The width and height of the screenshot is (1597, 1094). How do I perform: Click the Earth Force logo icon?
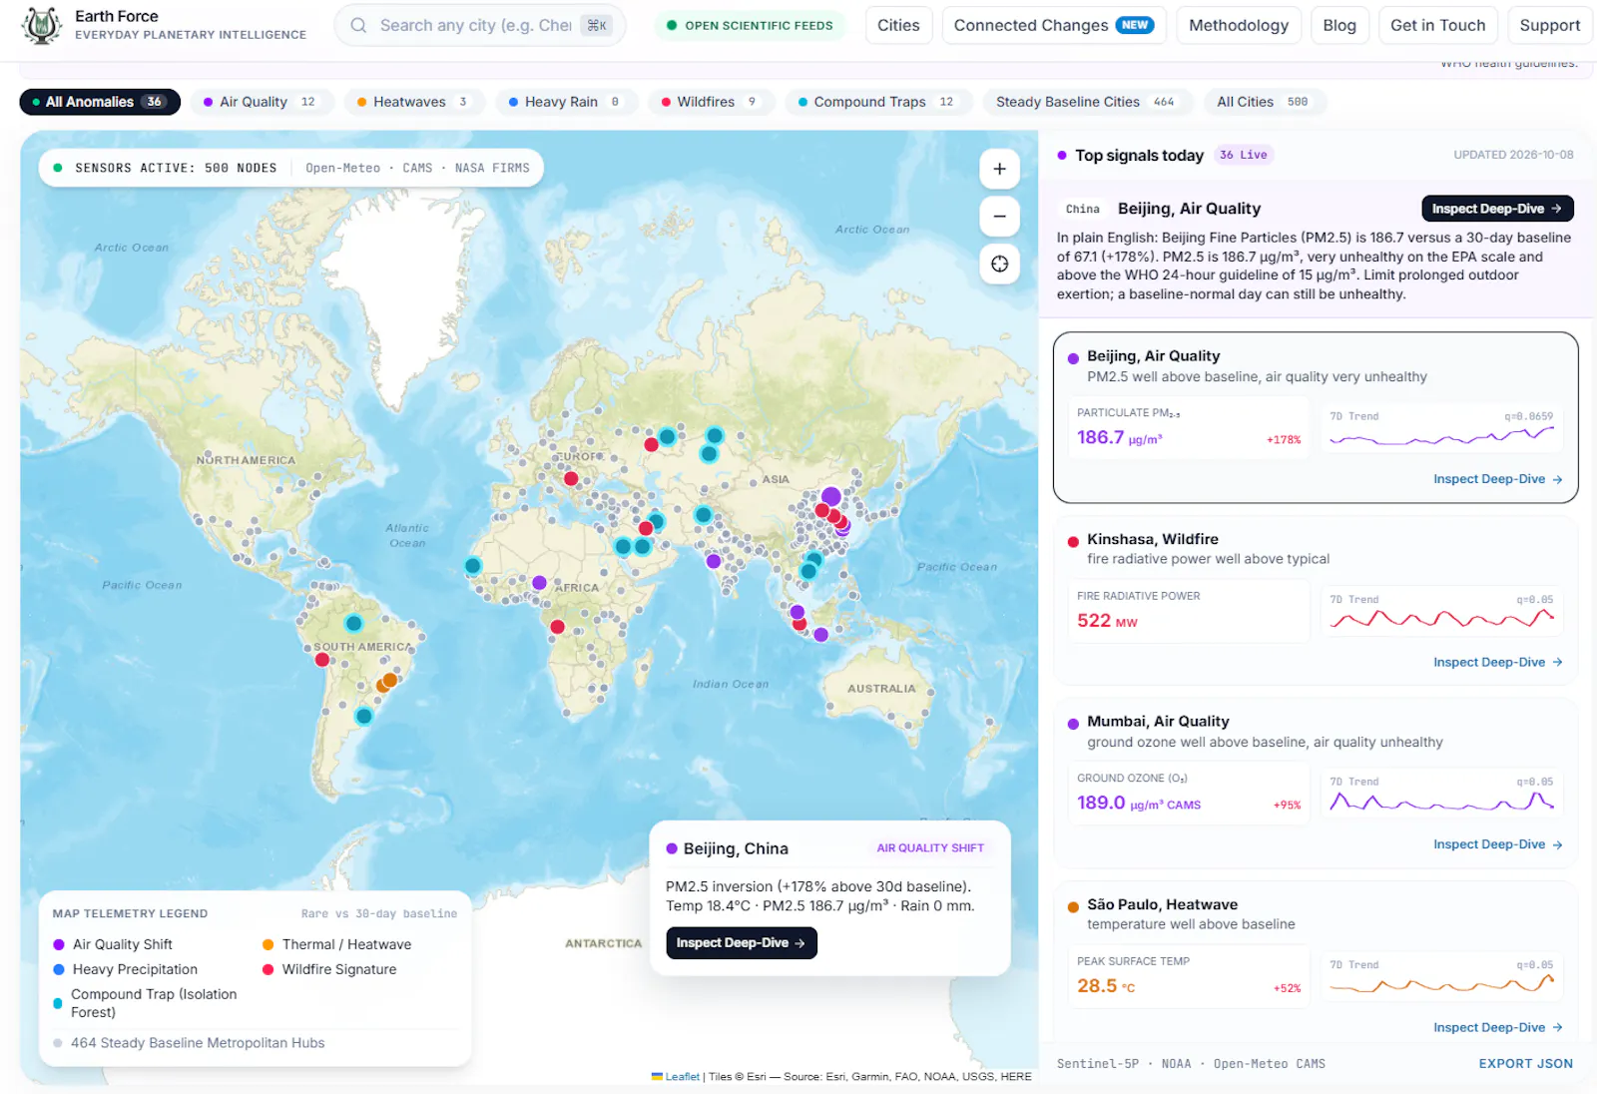(42, 25)
